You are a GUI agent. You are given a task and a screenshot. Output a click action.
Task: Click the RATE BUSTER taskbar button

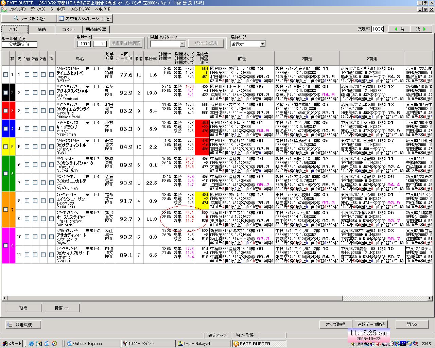point(259,344)
